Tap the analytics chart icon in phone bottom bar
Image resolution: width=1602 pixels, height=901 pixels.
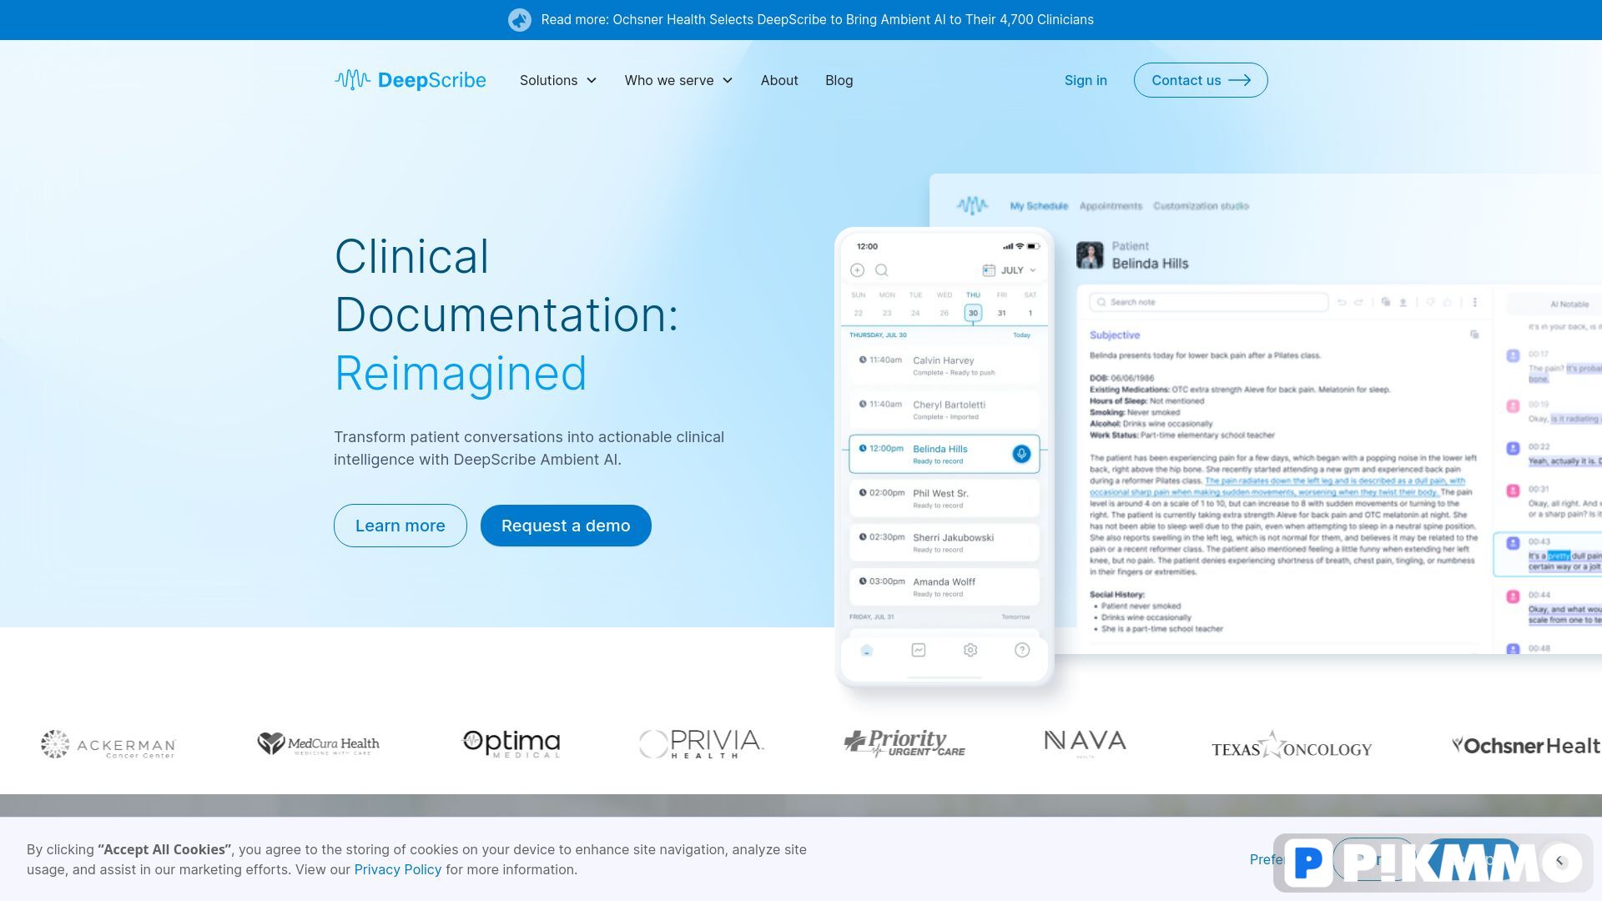click(919, 650)
